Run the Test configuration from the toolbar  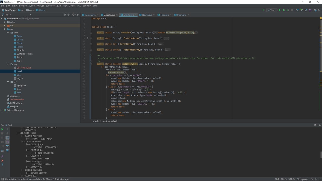[279, 10]
